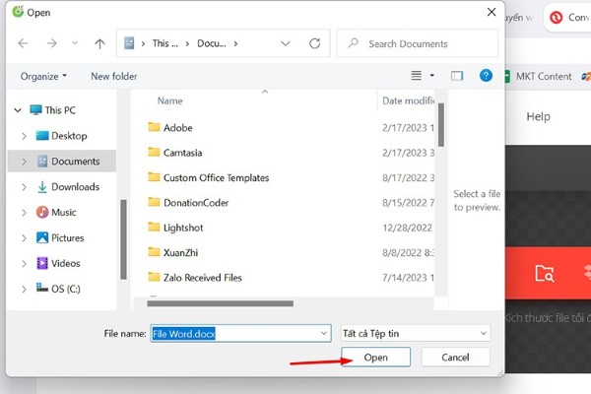
Task: Select Downloads in navigation pane
Action: pyautogui.click(x=76, y=186)
